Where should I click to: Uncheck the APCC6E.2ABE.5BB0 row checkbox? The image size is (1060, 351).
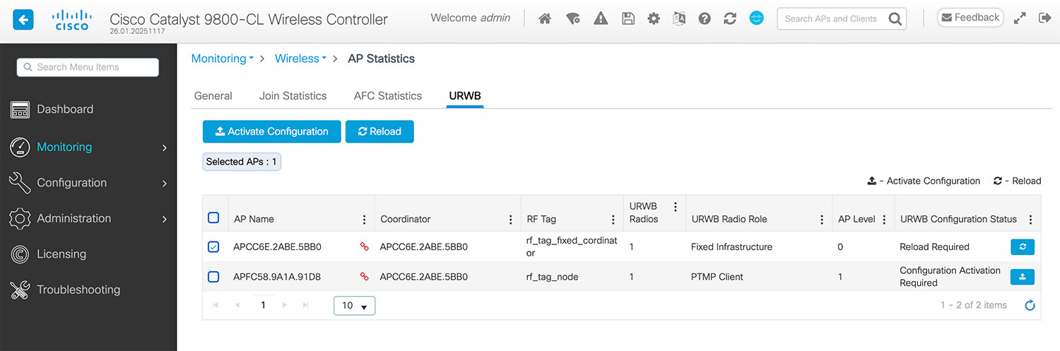213,246
